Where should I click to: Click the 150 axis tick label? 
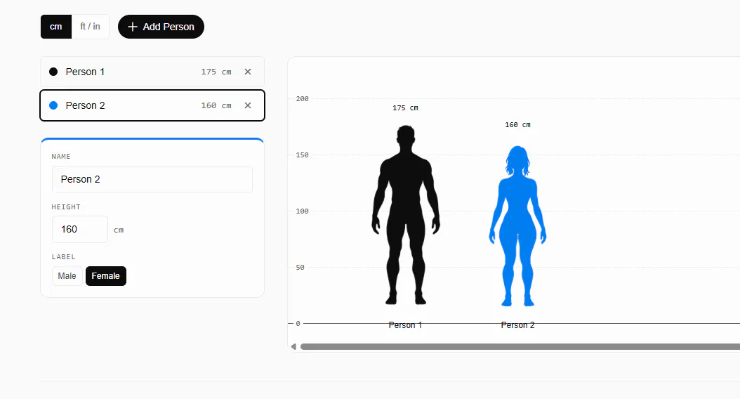point(302,155)
